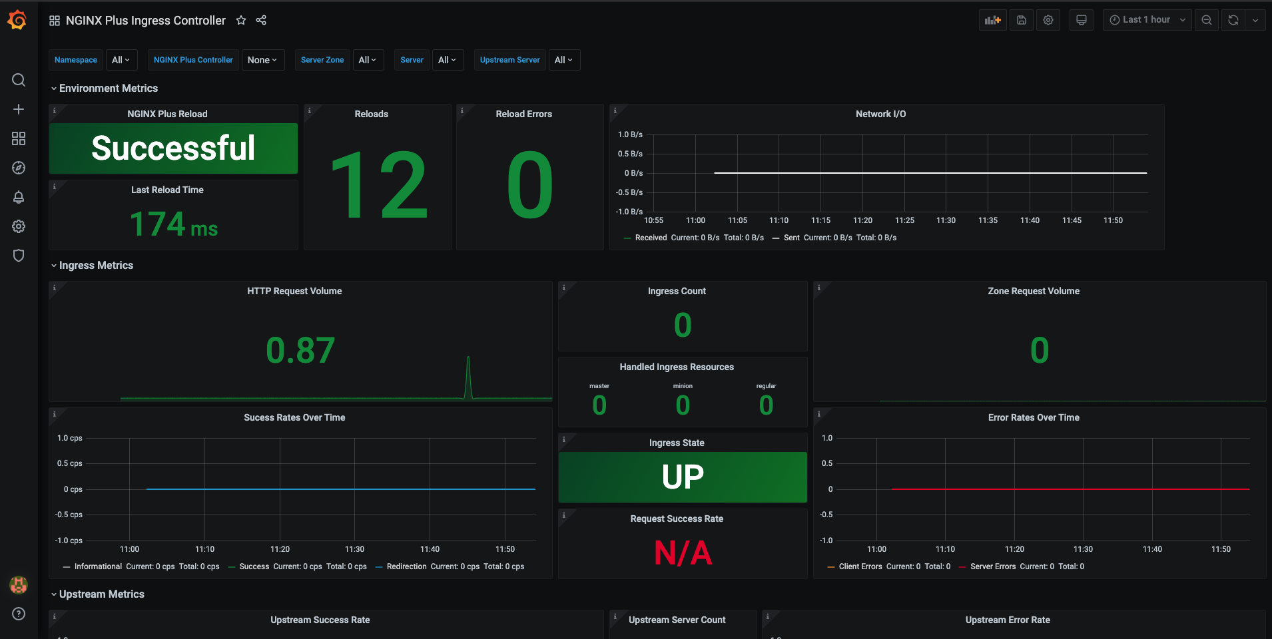Show info for the Reloads panel
1272x639 pixels.
310,110
